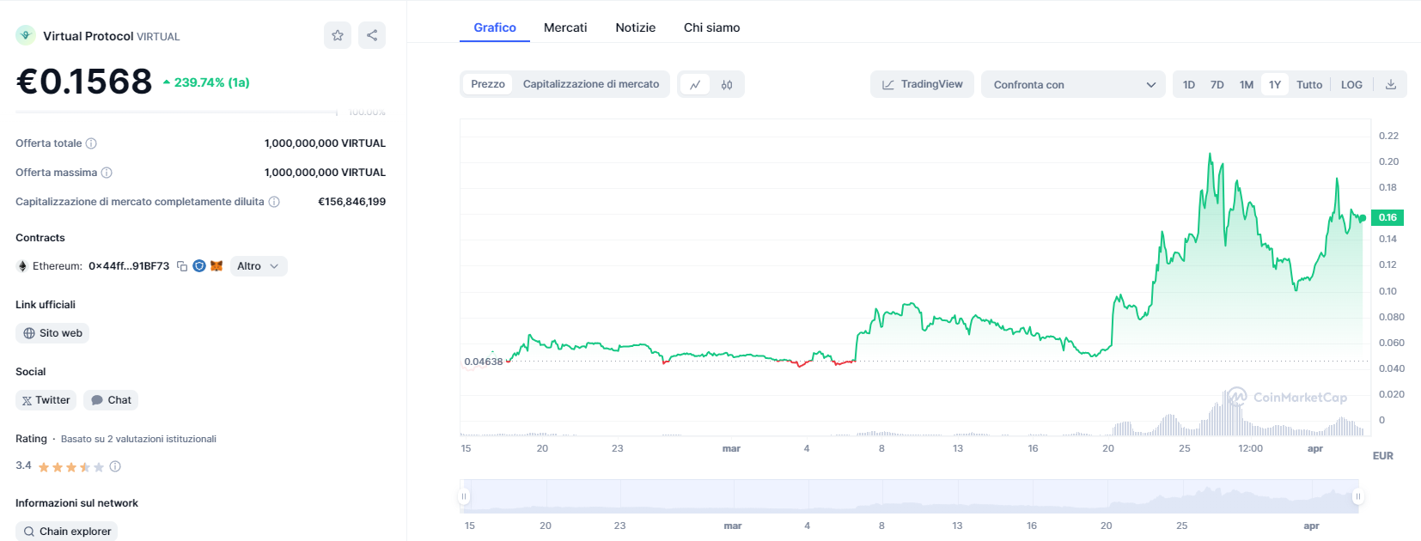Click the left range slider handle
The width and height of the screenshot is (1421, 541).
[x=464, y=496]
